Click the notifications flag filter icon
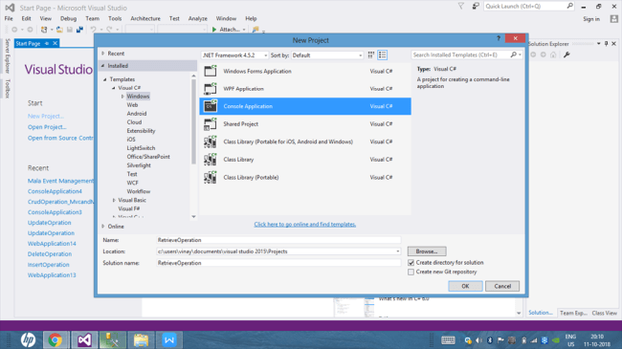 (460, 6)
